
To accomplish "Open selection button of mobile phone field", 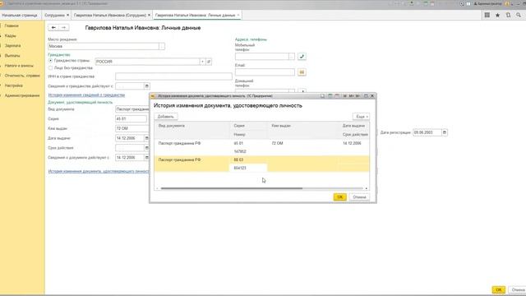I will 292,57.
